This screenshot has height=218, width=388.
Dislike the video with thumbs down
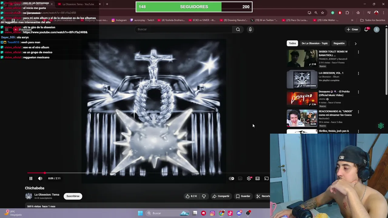204,196
